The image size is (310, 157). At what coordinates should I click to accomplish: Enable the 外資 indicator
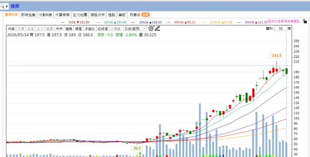(21, 29)
